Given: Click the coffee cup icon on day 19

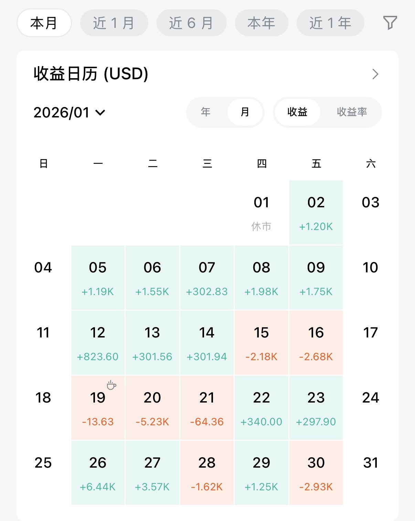Looking at the screenshot, I should coord(111,385).
